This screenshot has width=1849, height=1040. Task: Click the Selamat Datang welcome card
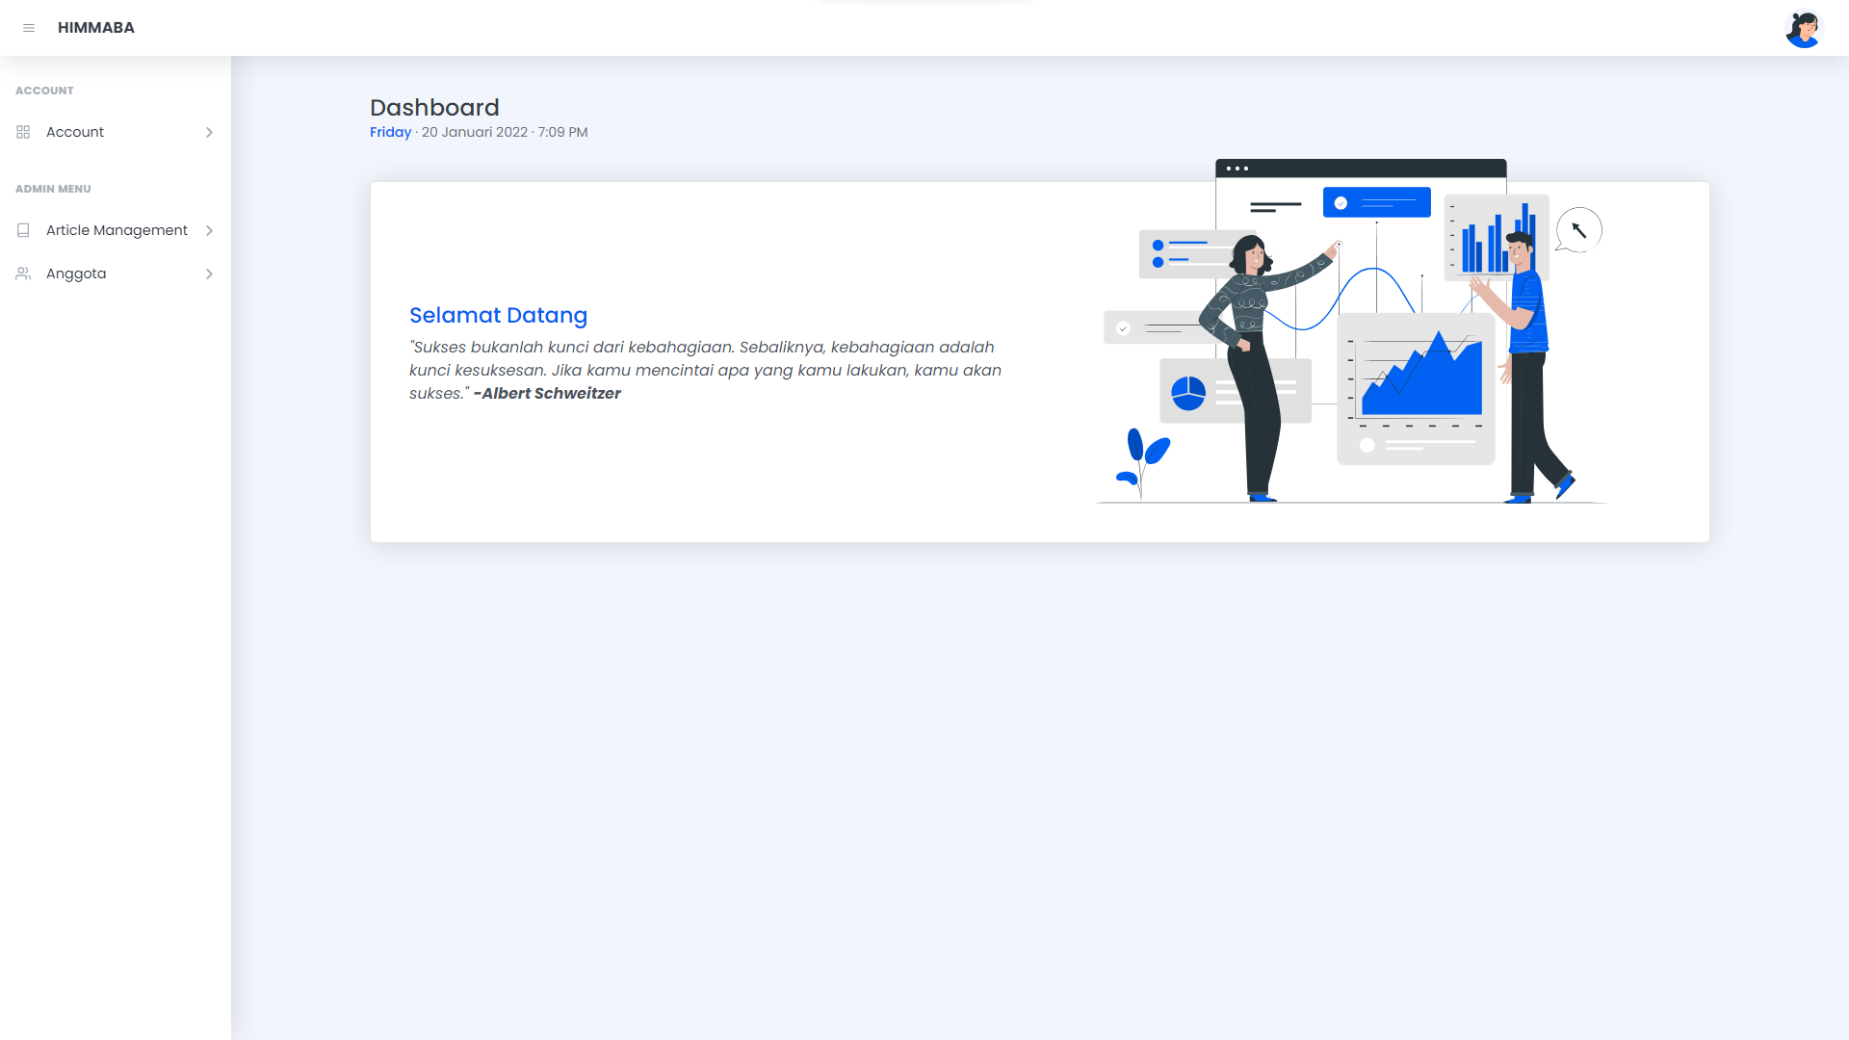[1040, 362]
